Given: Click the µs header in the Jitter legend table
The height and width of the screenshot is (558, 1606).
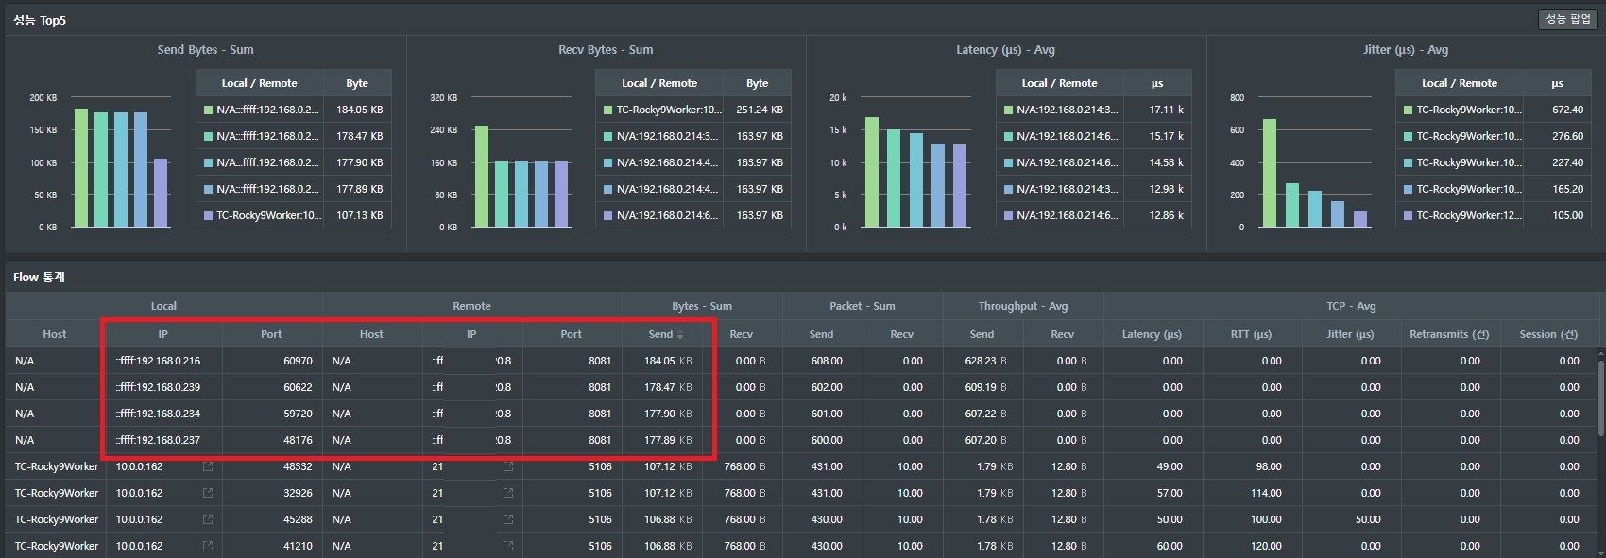Looking at the screenshot, I should [x=1557, y=83].
